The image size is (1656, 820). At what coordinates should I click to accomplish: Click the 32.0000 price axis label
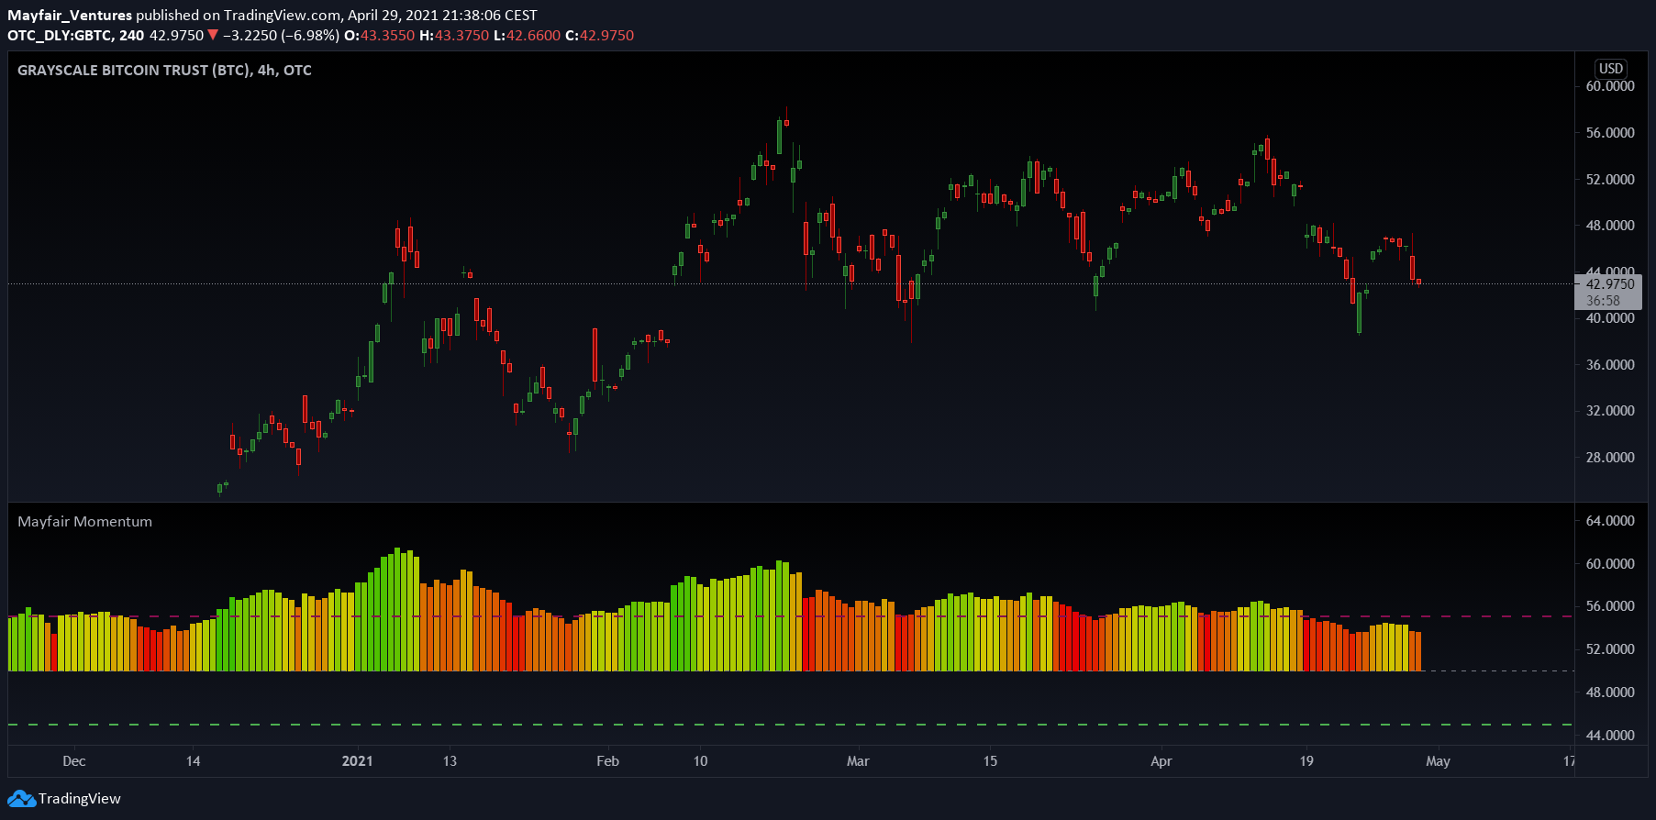(1610, 410)
